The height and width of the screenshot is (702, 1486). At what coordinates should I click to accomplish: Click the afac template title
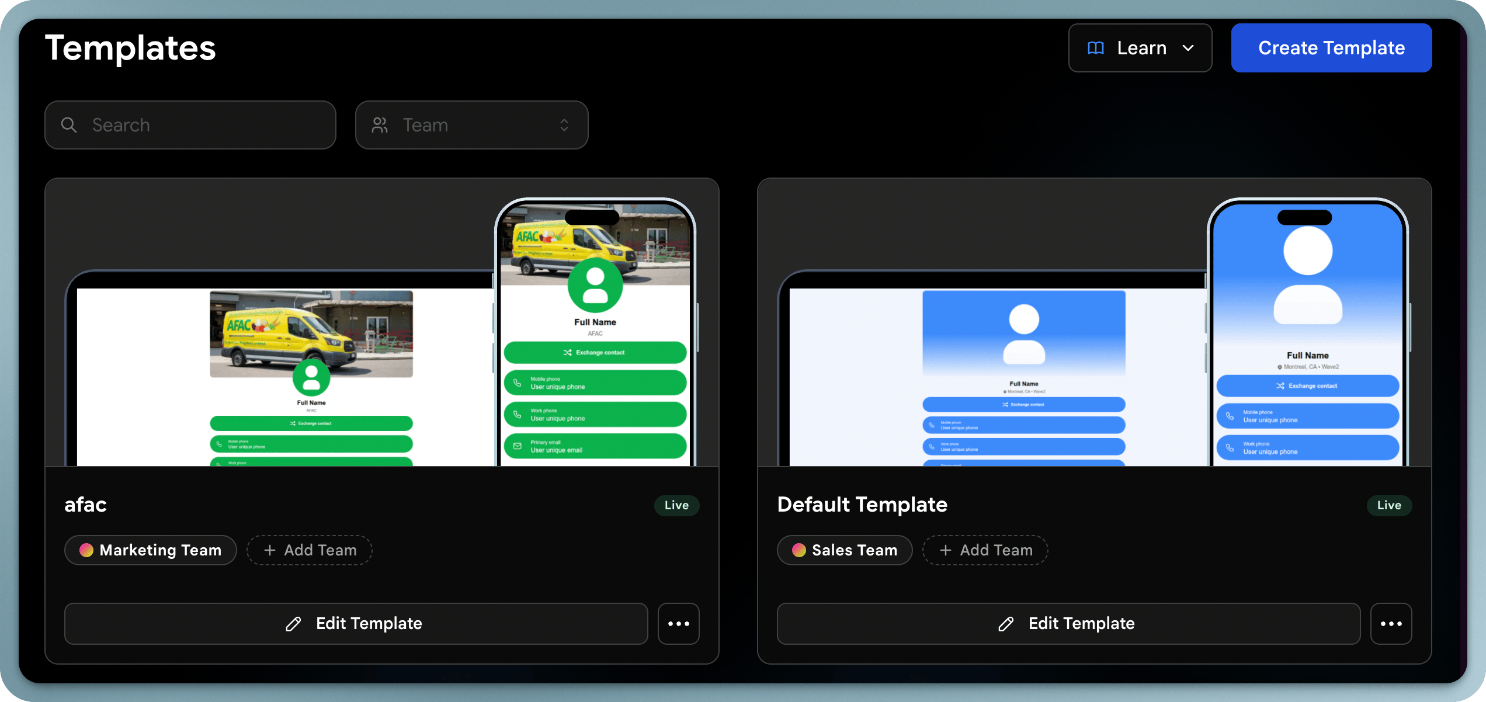pyautogui.click(x=85, y=505)
